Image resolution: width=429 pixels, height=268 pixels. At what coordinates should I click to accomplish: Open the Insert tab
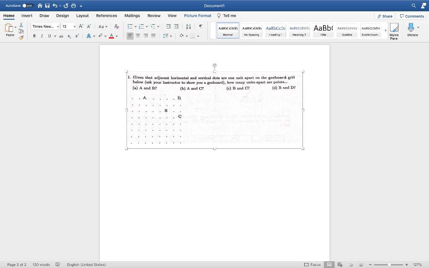[x=27, y=15]
